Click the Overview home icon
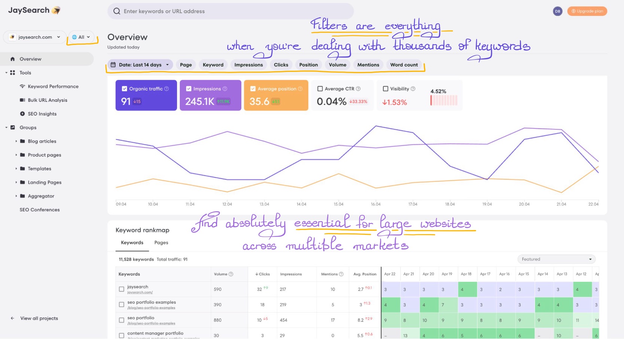Screen dimensions: 624x339 point(13,59)
